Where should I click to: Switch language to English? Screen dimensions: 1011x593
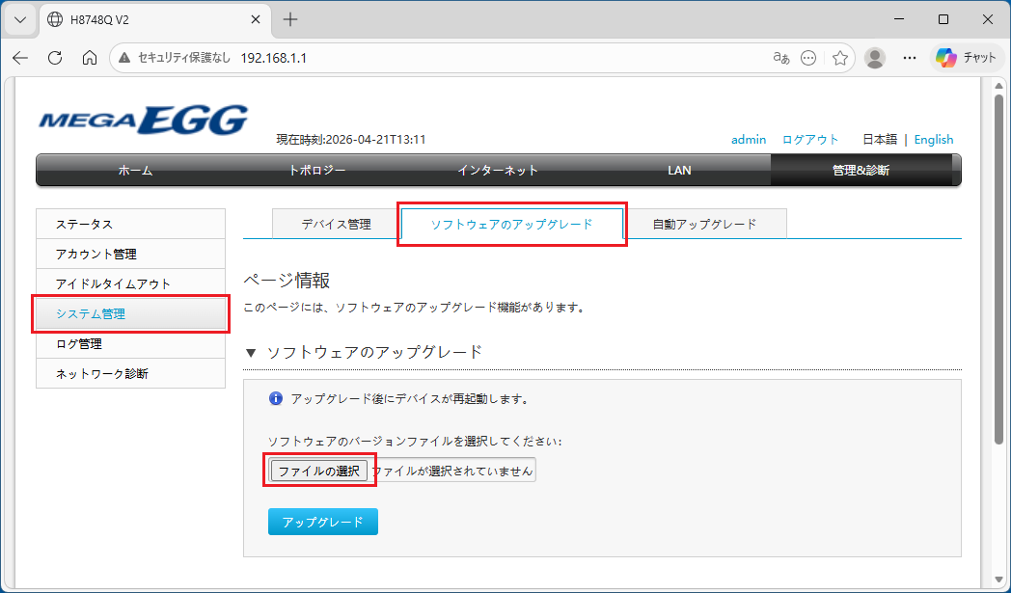point(934,139)
